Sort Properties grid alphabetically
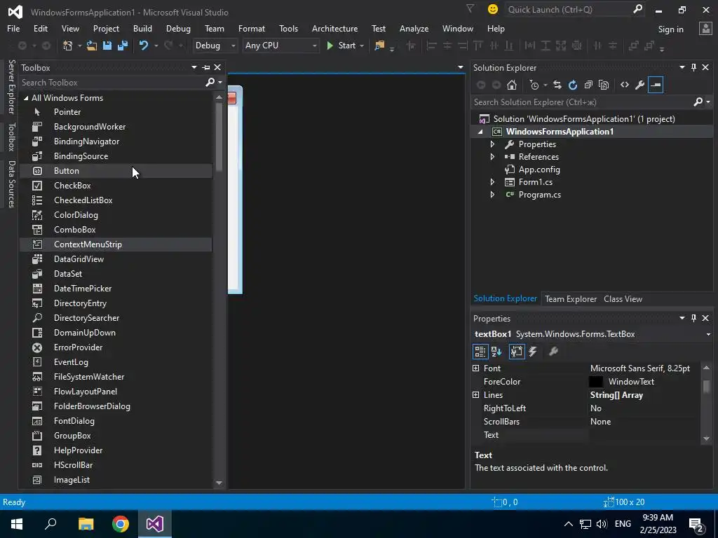 point(496,352)
